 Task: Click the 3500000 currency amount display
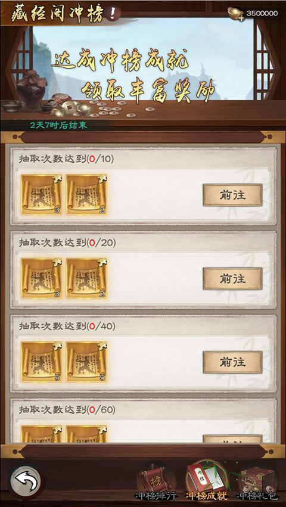[x=262, y=13]
